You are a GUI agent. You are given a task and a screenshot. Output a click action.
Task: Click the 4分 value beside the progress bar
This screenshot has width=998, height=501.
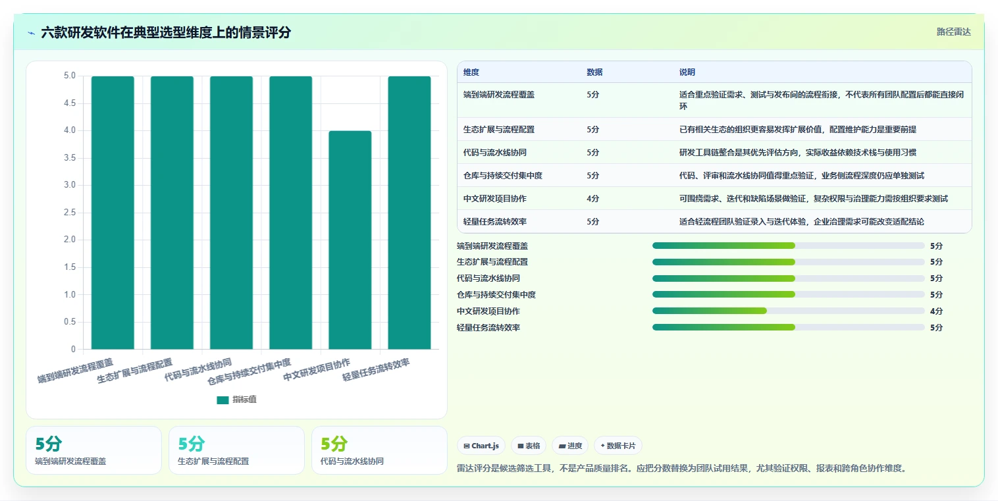(x=936, y=311)
